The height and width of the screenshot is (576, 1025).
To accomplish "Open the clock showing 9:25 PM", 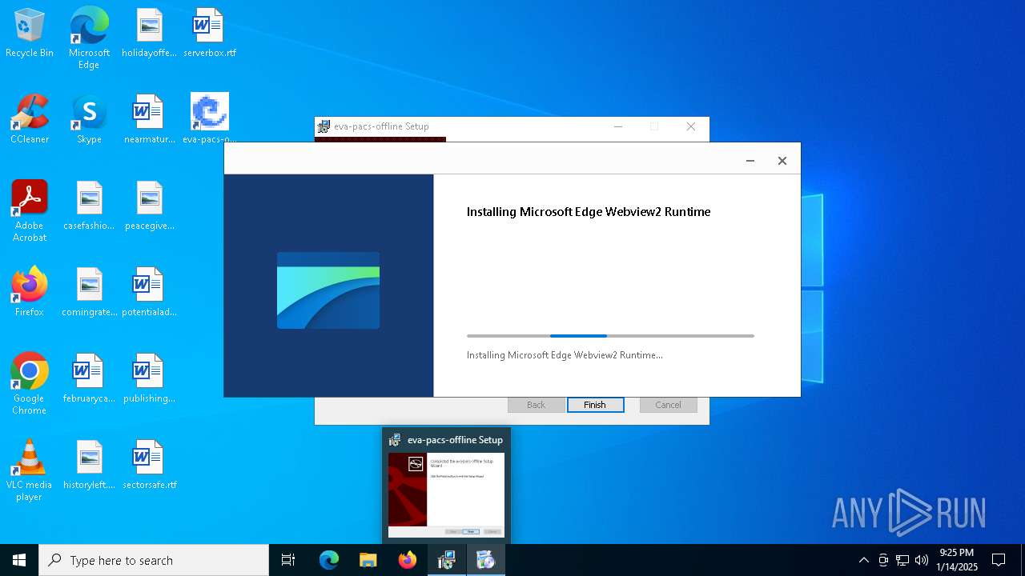I will (957, 560).
